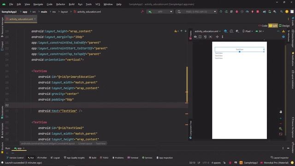Click the rerun app icon in main toolbar
The image size is (295, 166).
pyautogui.click(x=221, y=12)
